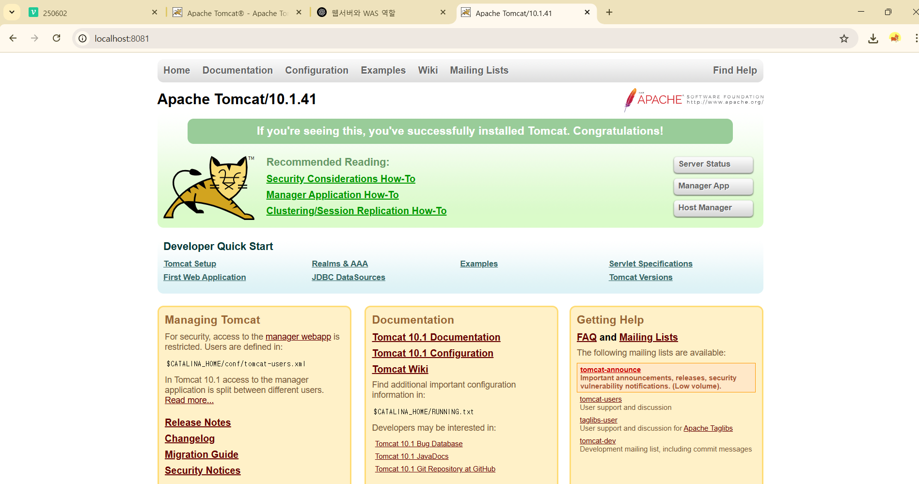Open the JDBC DataSources link
This screenshot has width=919, height=484.
pyautogui.click(x=349, y=277)
